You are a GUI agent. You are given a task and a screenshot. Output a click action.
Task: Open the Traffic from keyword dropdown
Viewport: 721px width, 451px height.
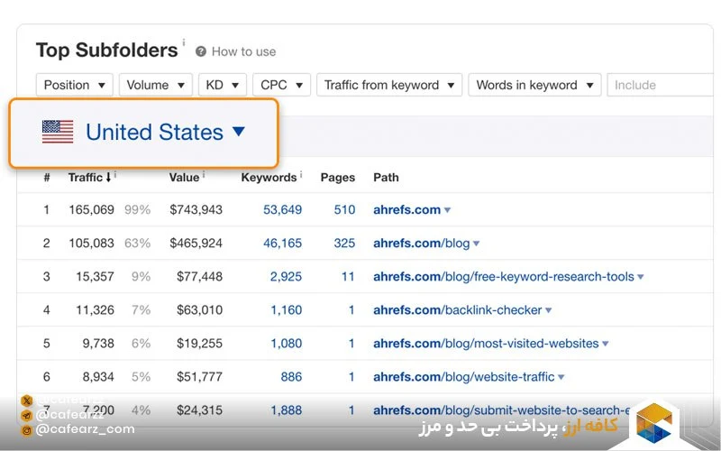(x=389, y=85)
